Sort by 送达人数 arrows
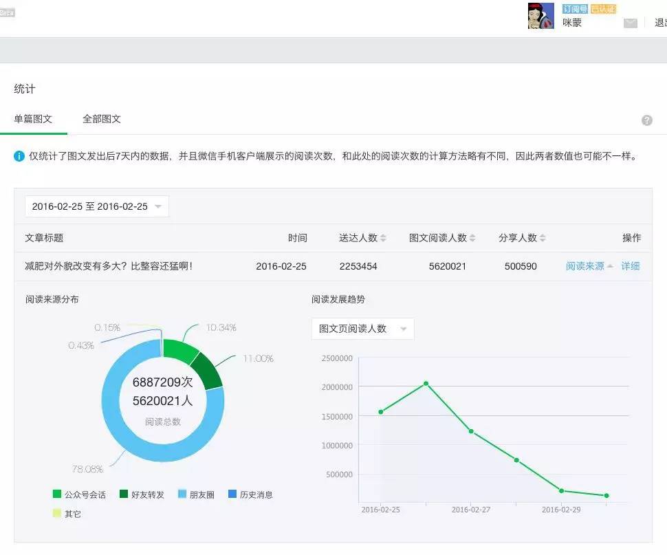The width and height of the screenshot is (667, 555). pyautogui.click(x=383, y=238)
